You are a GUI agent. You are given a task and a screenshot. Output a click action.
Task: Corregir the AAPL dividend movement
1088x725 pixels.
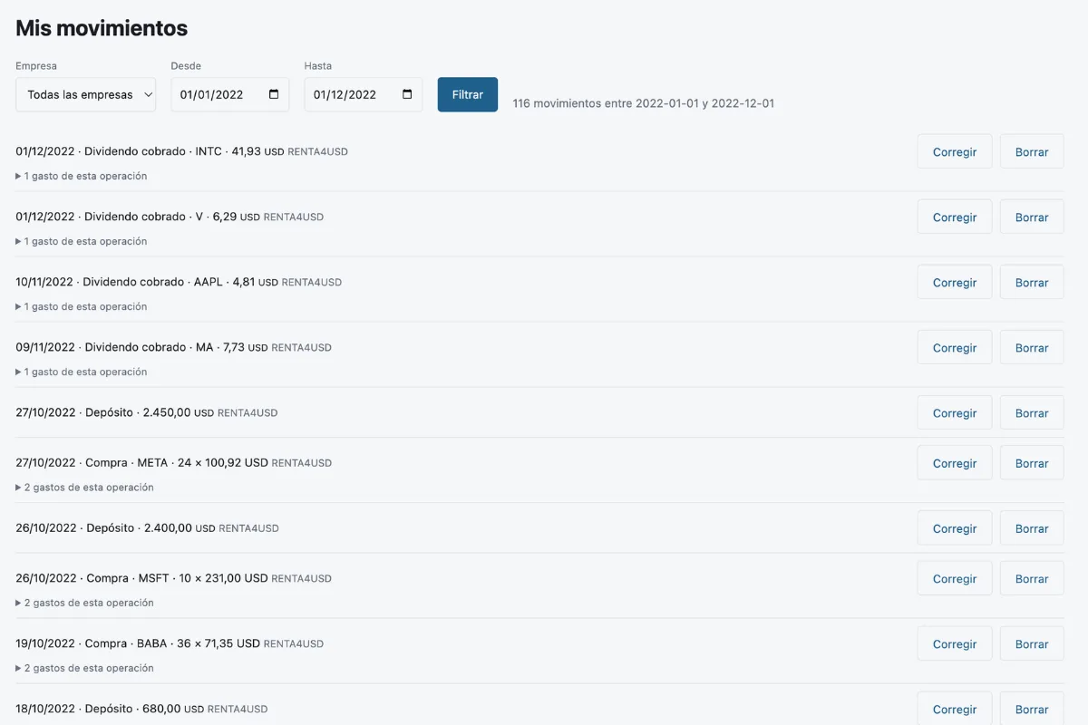pos(955,283)
